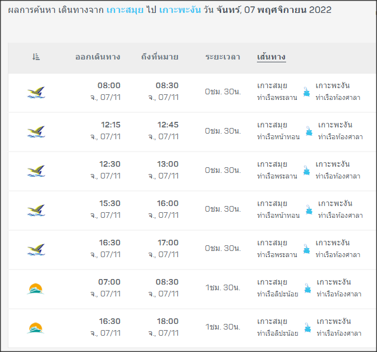Sort by ถึงที่หมาย column header
The width and height of the screenshot is (377, 352).
point(160,57)
